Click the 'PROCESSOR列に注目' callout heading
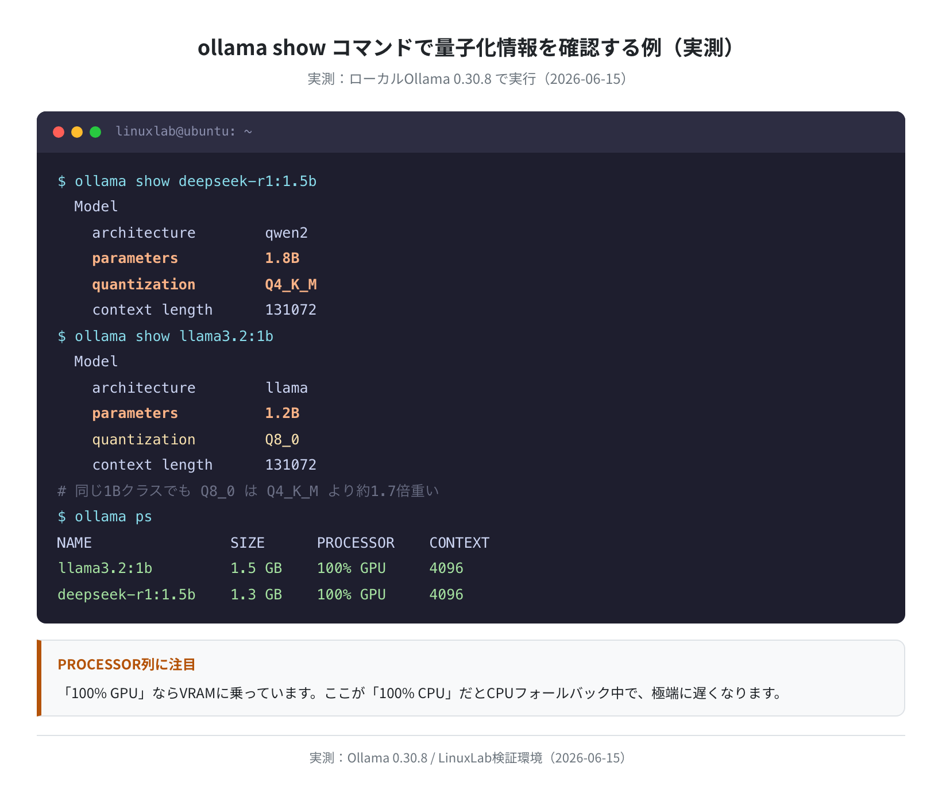Screen dimensions: 942x790 126,665
